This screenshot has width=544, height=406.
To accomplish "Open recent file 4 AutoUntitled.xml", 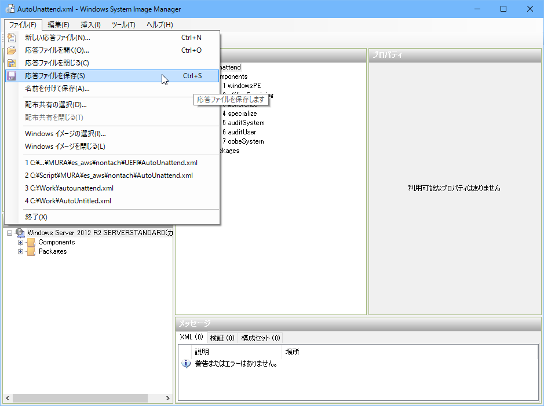I will coord(112,201).
